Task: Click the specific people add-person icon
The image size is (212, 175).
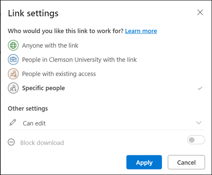Action: coord(13,88)
